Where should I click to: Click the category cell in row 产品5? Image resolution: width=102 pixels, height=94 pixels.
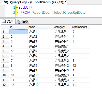[62, 51]
